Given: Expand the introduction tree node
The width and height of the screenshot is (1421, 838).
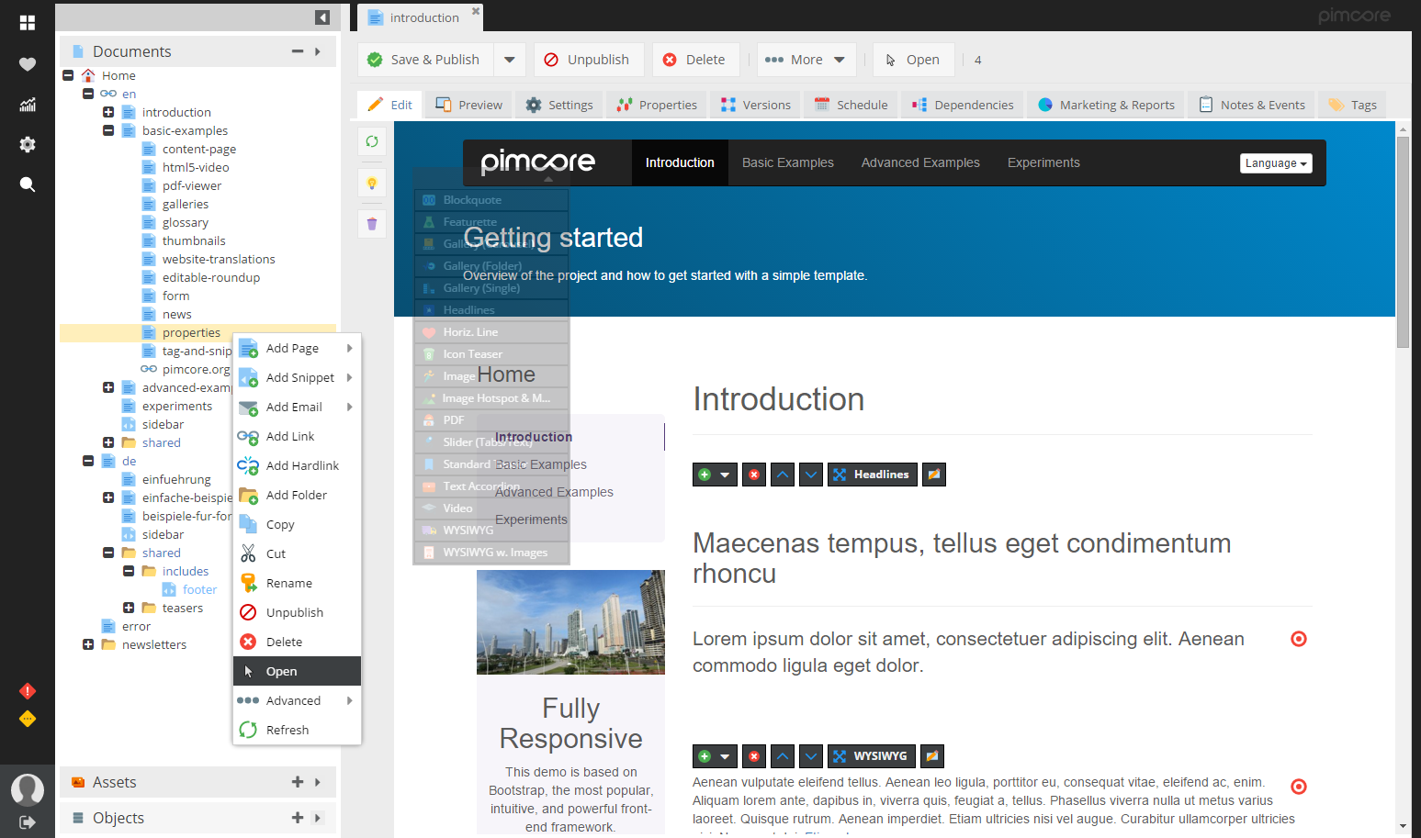Looking at the screenshot, I should (108, 112).
